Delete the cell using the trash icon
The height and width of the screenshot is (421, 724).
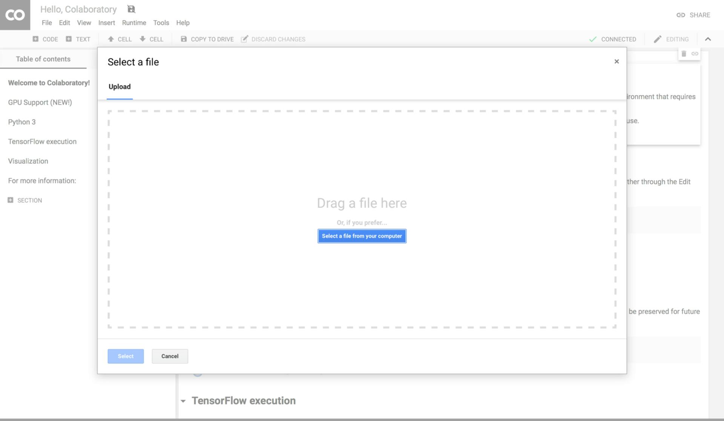click(x=684, y=53)
